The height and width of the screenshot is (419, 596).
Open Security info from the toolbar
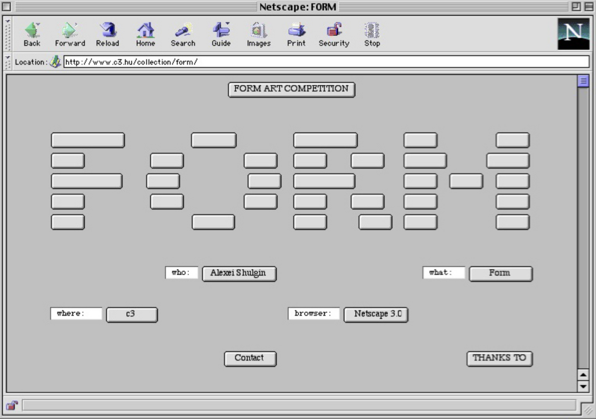pos(334,34)
